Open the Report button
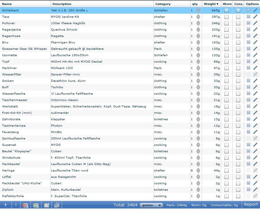The width and height of the screenshot is (260, 209). tap(251, 205)
